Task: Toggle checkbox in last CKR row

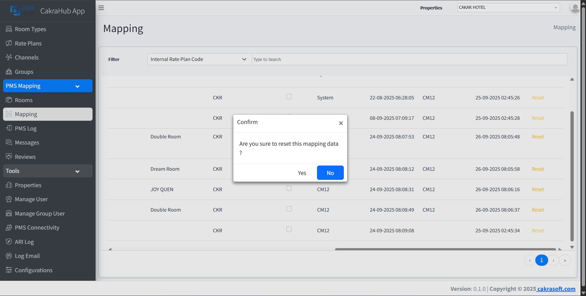Action: tap(289, 229)
